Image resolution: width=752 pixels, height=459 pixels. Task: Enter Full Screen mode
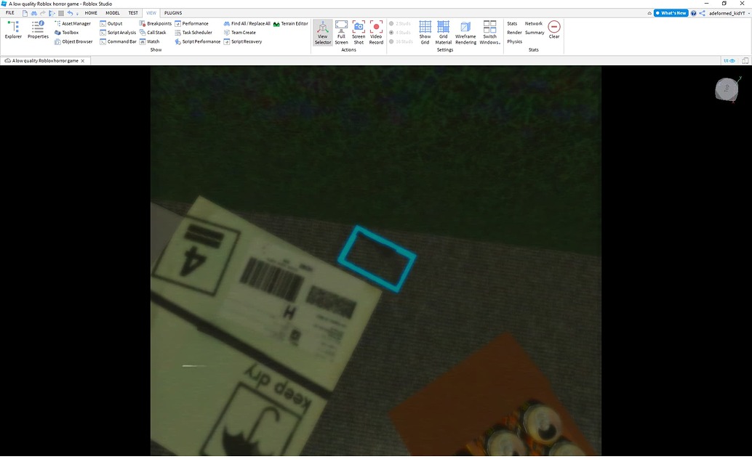341,32
